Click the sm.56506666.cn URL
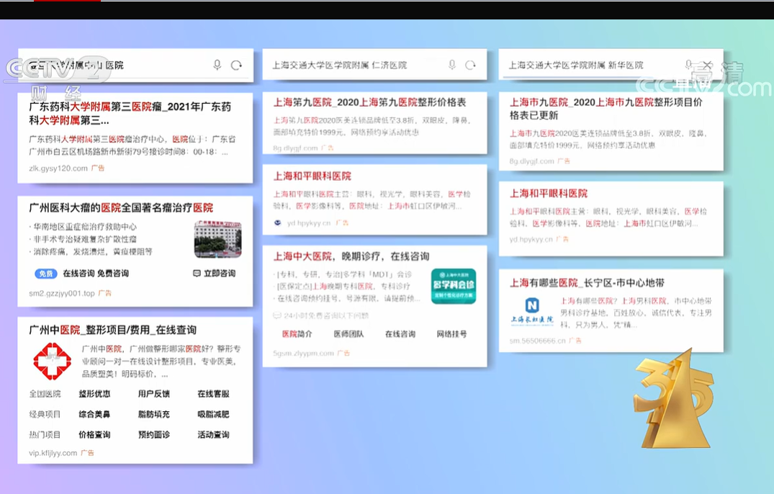This screenshot has width=774, height=494. (x=538, y=341)
